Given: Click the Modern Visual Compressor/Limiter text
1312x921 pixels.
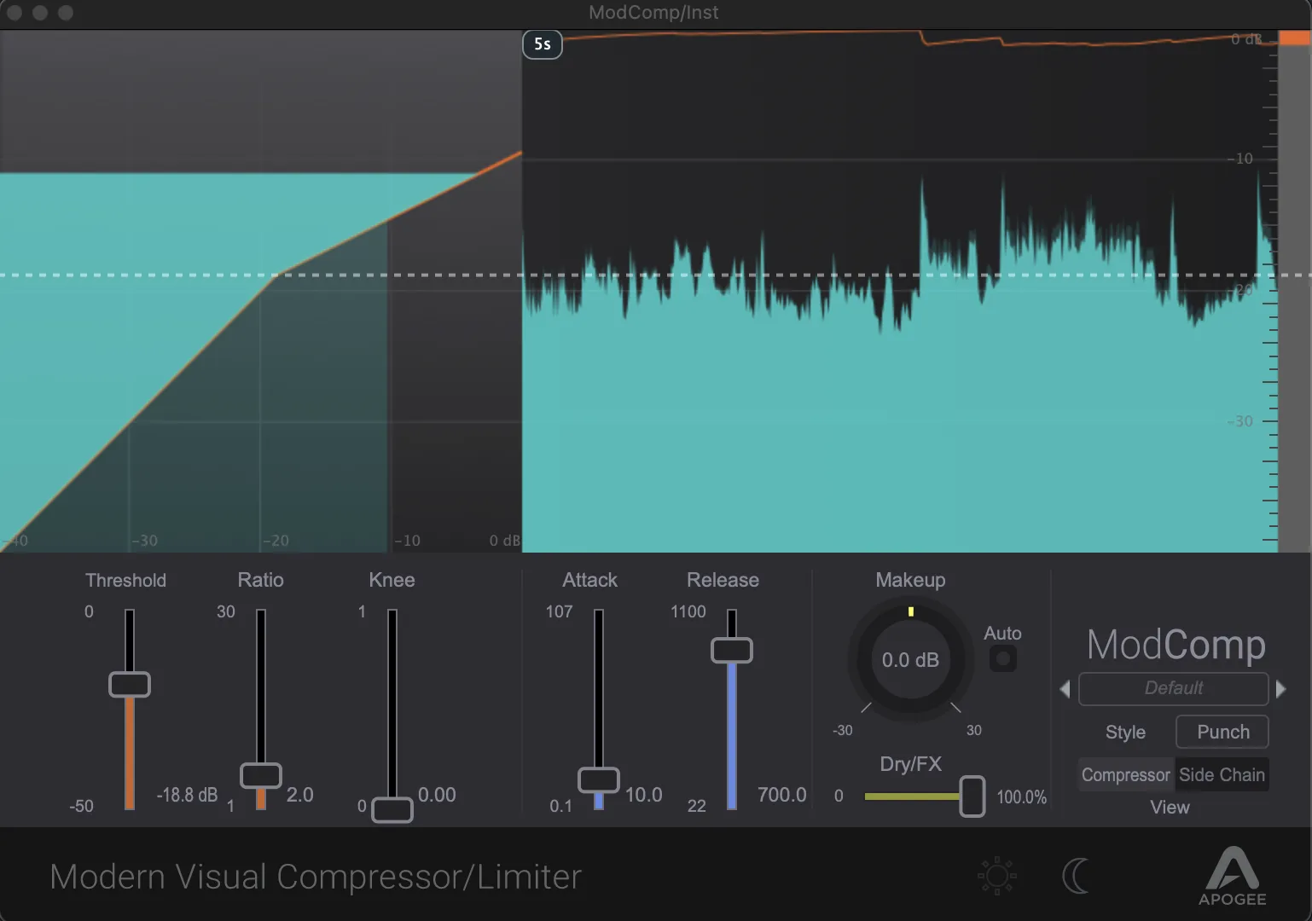Looking at the screenshot, I should point(316,877).
